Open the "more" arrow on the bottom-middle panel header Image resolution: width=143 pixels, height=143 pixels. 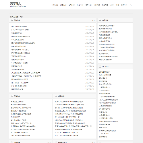(93, 142)
